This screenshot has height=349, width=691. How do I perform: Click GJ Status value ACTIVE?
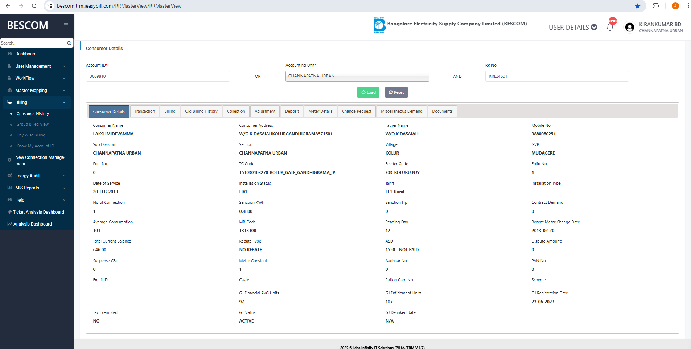[246, 321]
